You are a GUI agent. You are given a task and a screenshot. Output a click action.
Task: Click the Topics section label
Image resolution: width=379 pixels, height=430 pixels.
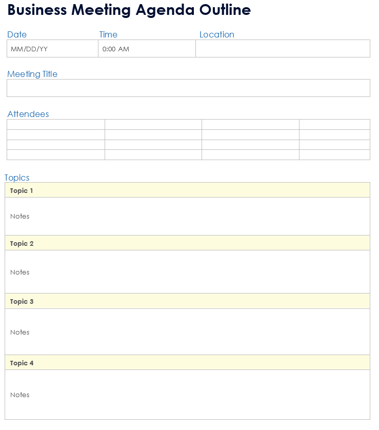click(17, 178)
